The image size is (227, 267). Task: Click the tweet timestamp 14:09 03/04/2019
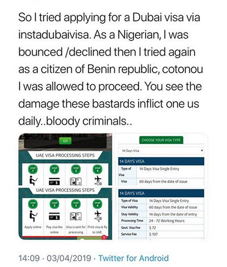(x=55, y=258)
